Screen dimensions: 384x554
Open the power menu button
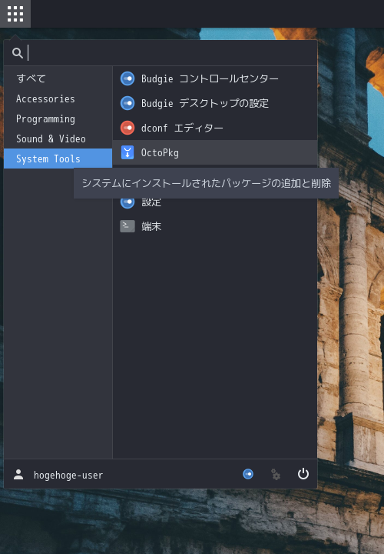coord(303,474)
